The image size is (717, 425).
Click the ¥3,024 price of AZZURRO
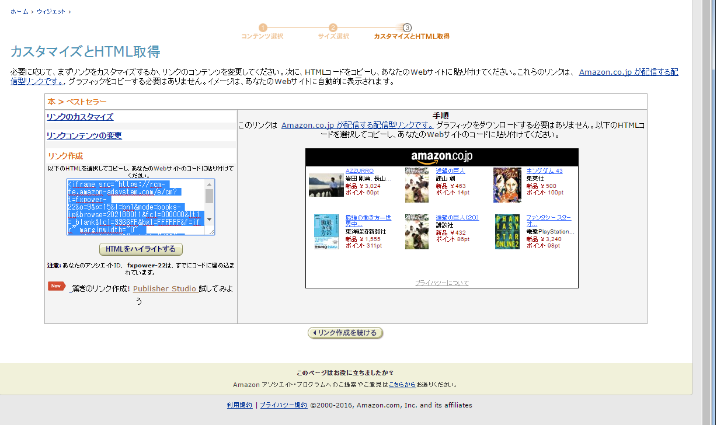pos(370,186)
